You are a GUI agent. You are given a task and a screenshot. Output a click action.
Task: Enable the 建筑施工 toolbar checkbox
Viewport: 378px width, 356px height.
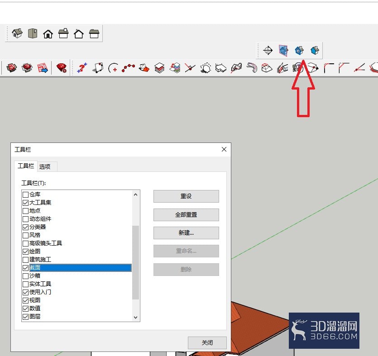point(25,260)
